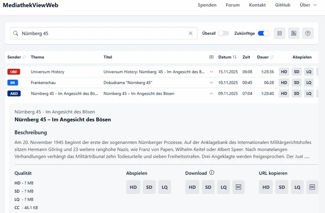The width and height of the screenshot is (325, 213).
Task: Collapse the ARD Nürnberg 45 row
Action: point(212,93)
